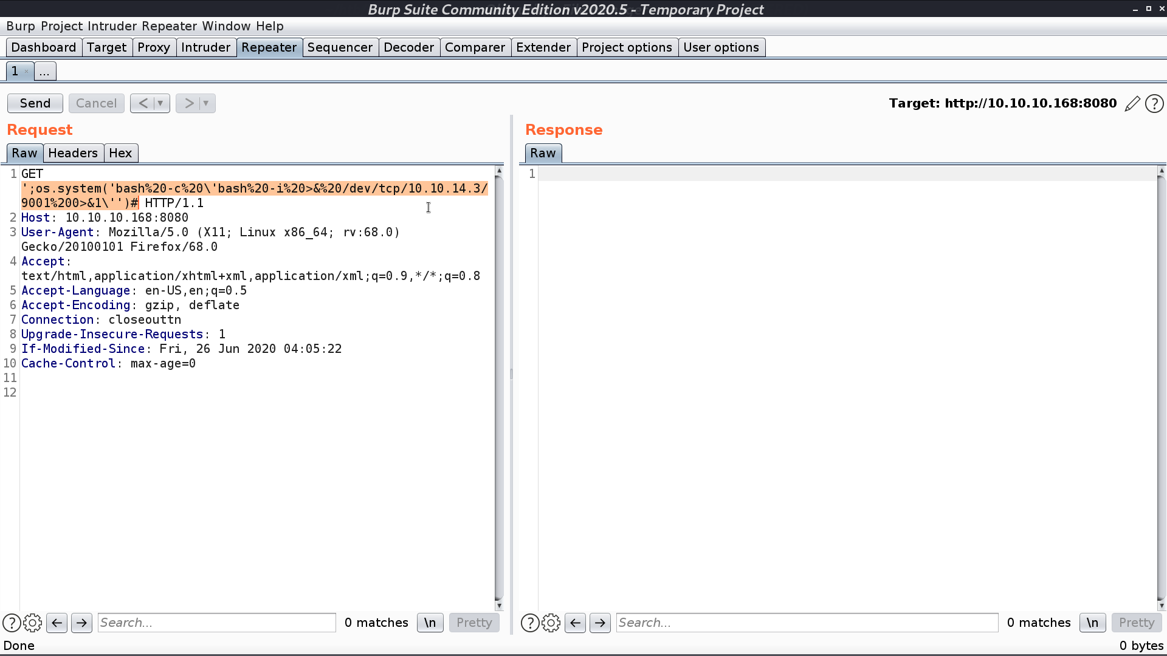1167x656 pixels.
Task: Switch to the Comparer tab
Action: coord(475,47)
